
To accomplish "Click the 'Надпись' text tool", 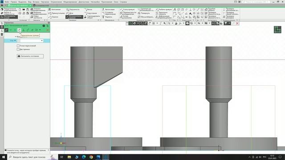I will [107, 17].
